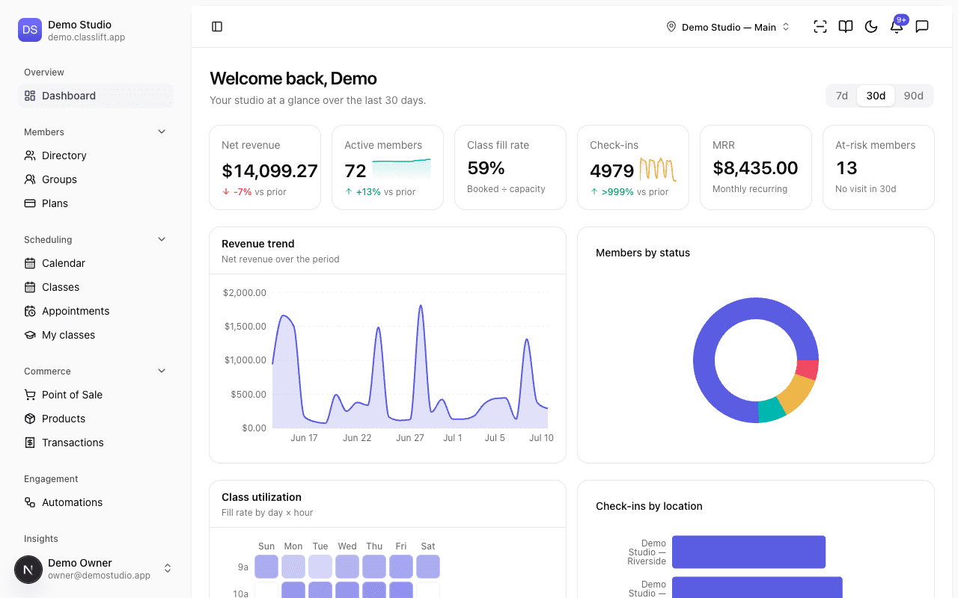Click the Products box icon
This screenshot has height=598, width=958.
click(30, 419)
